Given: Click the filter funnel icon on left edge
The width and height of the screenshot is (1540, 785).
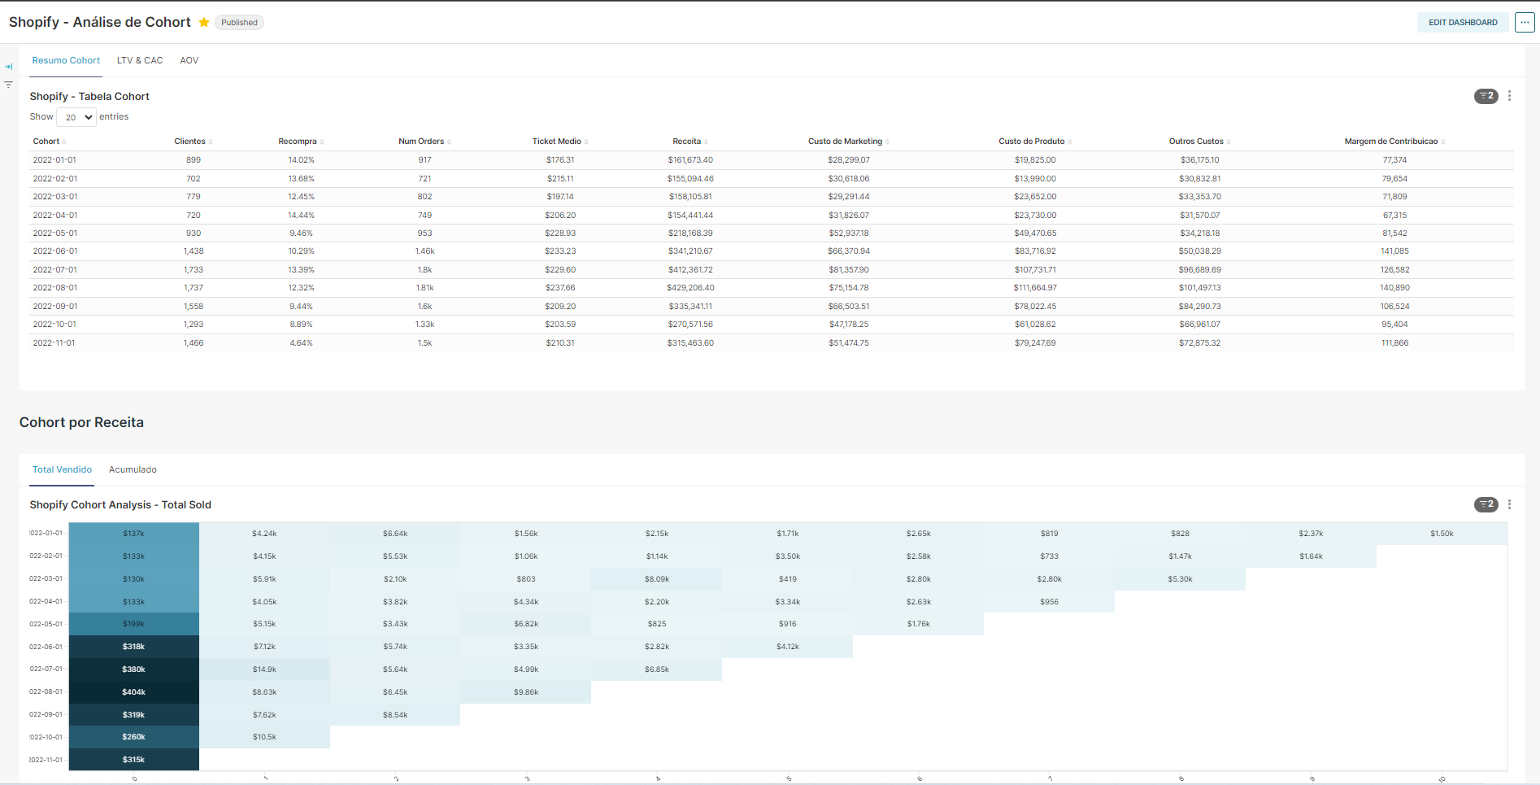Looking at the screenshot, I should click(9, 85).
